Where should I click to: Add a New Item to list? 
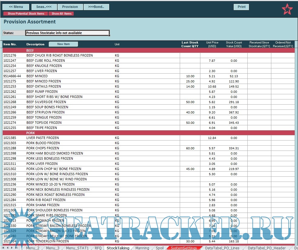(x=63, y=44)
